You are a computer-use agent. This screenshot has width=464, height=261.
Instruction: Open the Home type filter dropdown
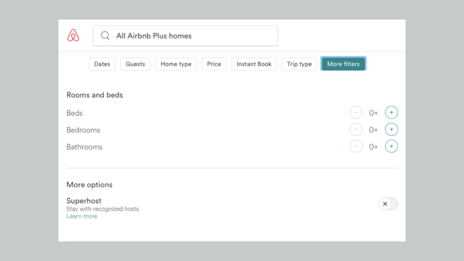pyautogui.click(x=176, y=64)
